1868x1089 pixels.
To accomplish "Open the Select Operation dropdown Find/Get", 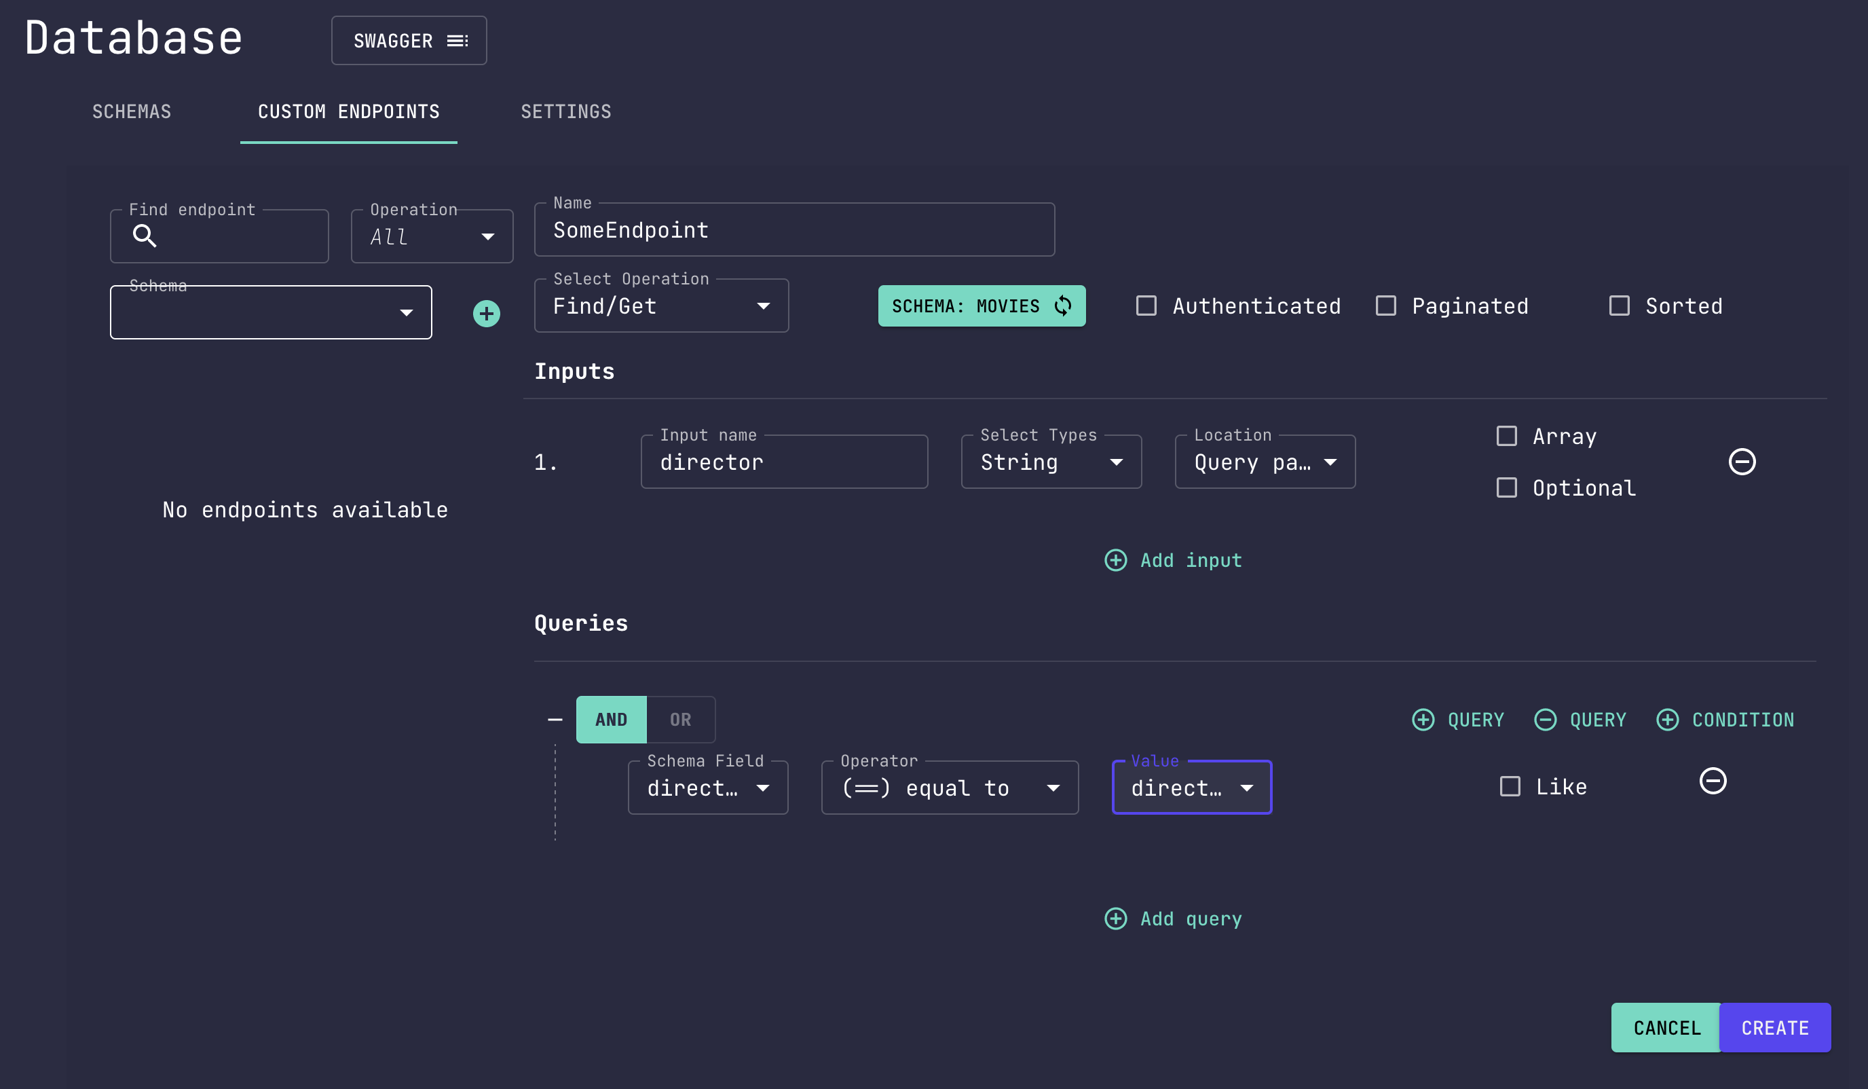I will (661, 306).
